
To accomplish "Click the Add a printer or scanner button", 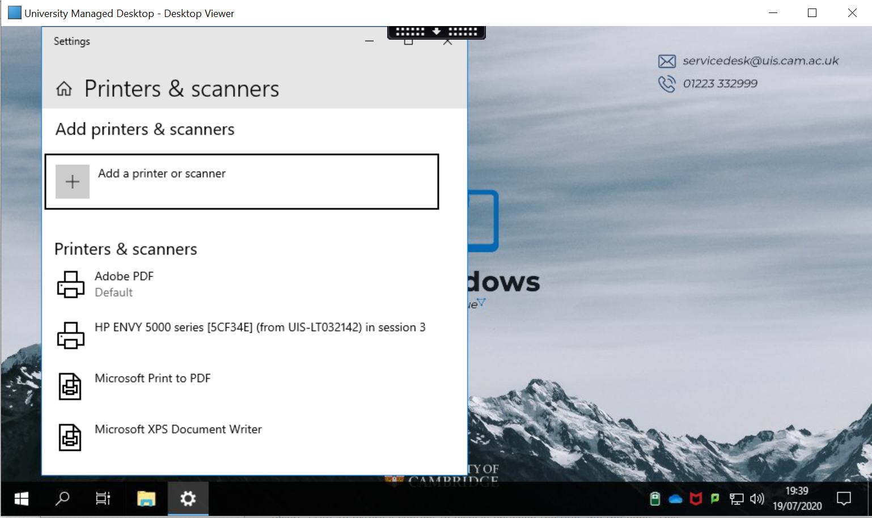I will click(242, 181).
